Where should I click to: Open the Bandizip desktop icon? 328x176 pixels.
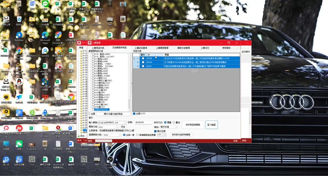[x=19, y=36]
